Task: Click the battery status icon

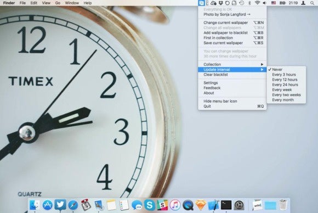Action: tap(282, 3)
